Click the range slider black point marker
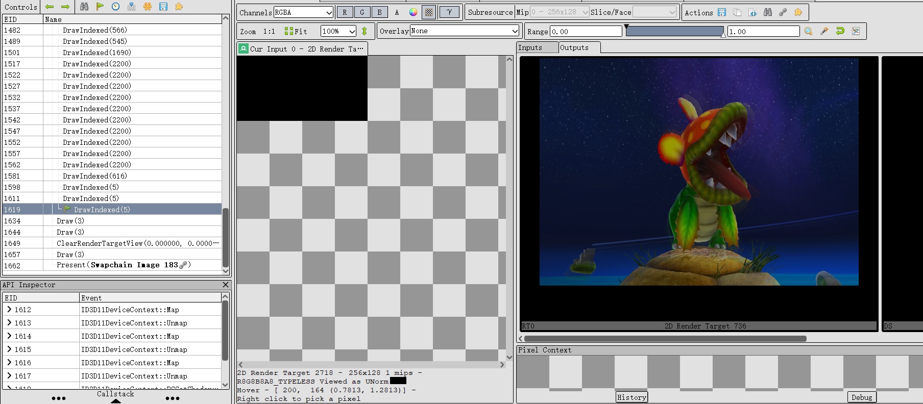The image size is (923, 404). tap(626, 27)
